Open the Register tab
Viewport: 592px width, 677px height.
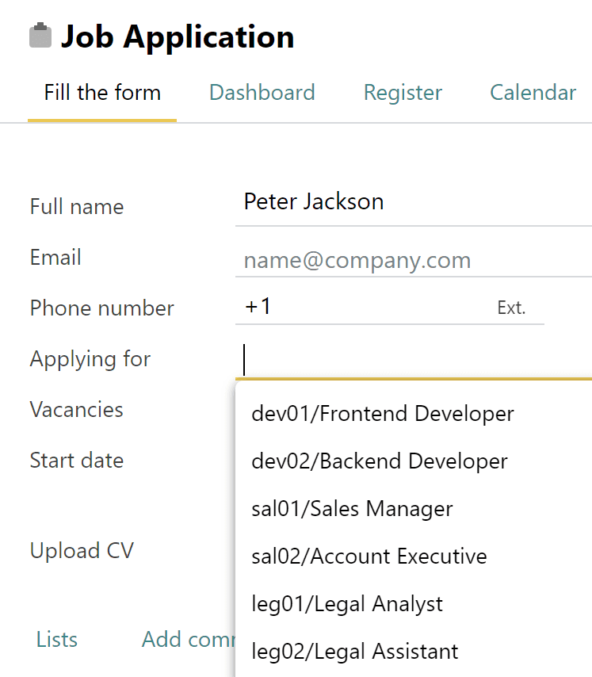click(x=402, y=93)
